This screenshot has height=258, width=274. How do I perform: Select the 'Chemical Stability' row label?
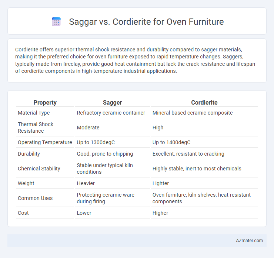click(39, 169)
